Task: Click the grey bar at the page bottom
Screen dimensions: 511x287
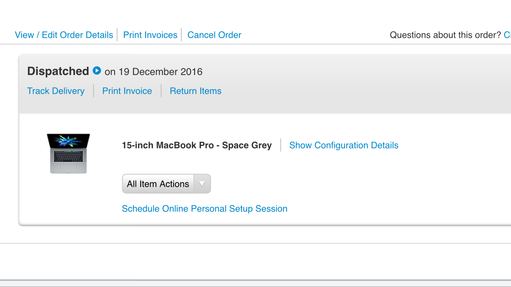Action: pyautogui.click(x=255, y=284)
